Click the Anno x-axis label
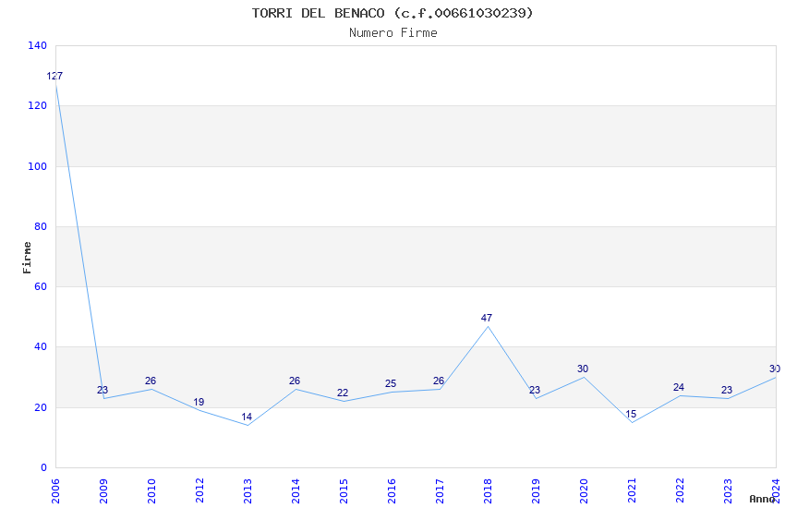The image size is (785, 508). pos(762,499)
